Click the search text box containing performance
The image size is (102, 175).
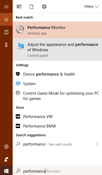tap(57, 171)
